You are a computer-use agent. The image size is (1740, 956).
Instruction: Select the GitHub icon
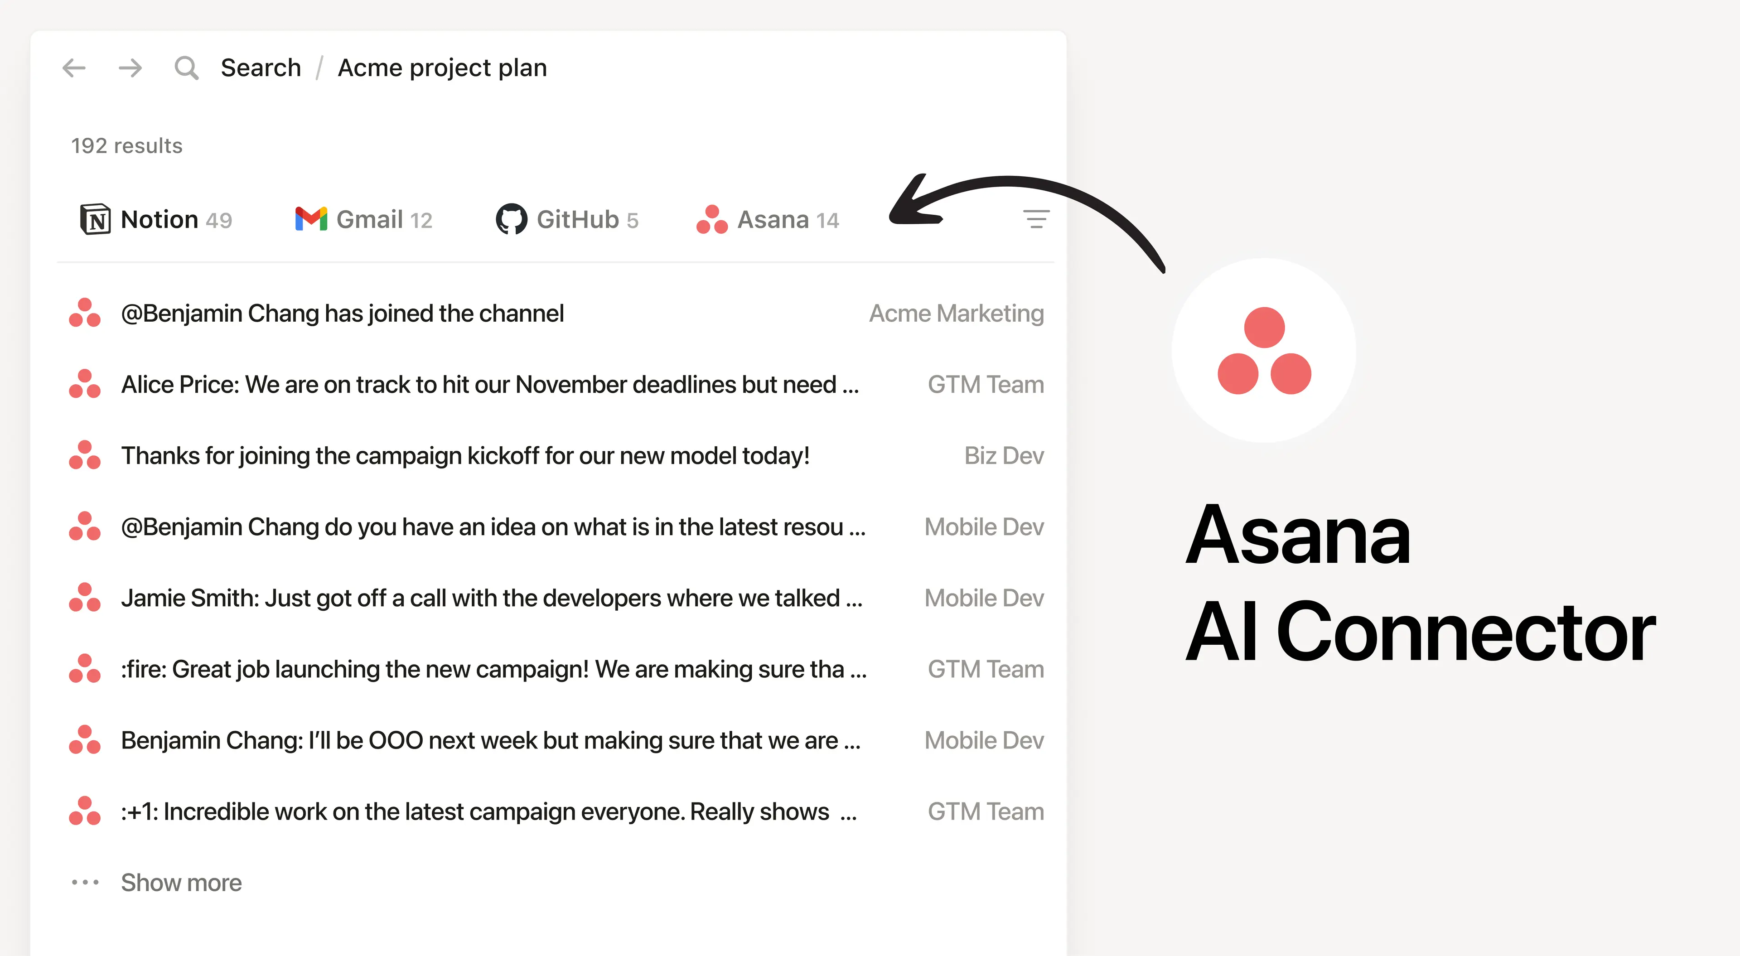pos(512,218)
